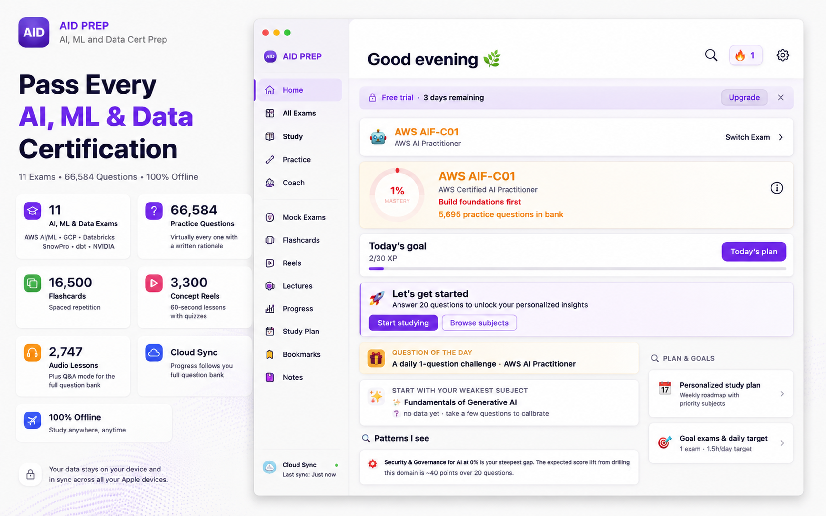Click the target icon for Goal exams
This screenshot has height=516, width=826.
[665, 442]
